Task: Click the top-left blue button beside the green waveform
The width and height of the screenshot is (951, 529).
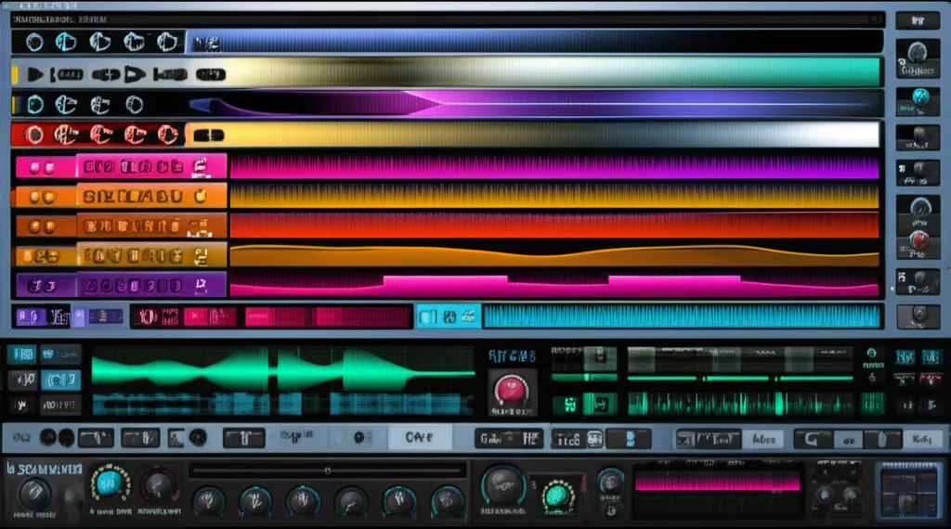Action: point(22,354)
